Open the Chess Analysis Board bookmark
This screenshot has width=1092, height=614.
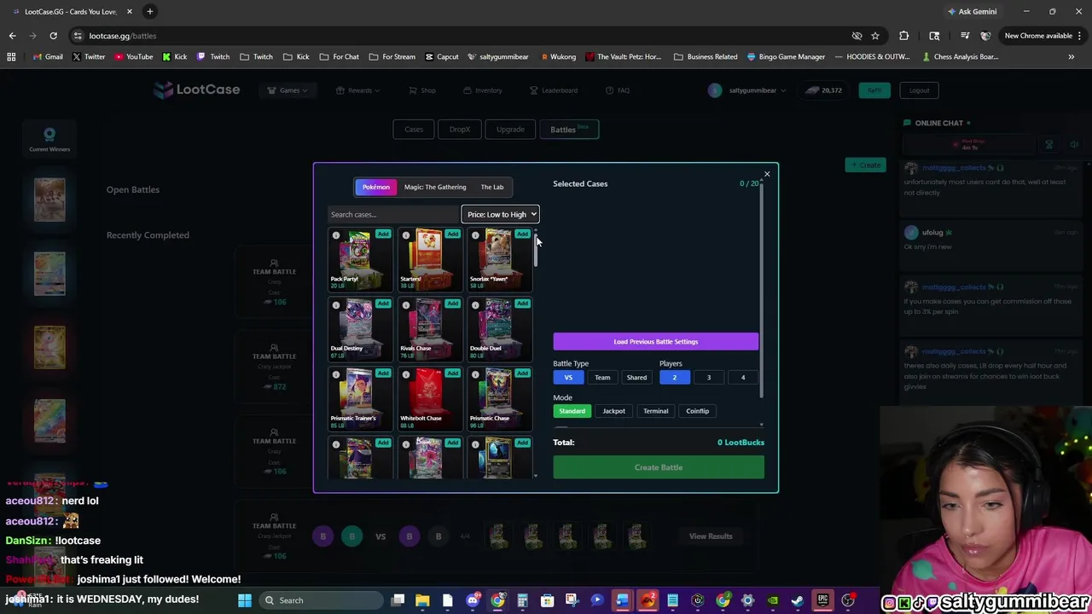click(x=961, y=56)
